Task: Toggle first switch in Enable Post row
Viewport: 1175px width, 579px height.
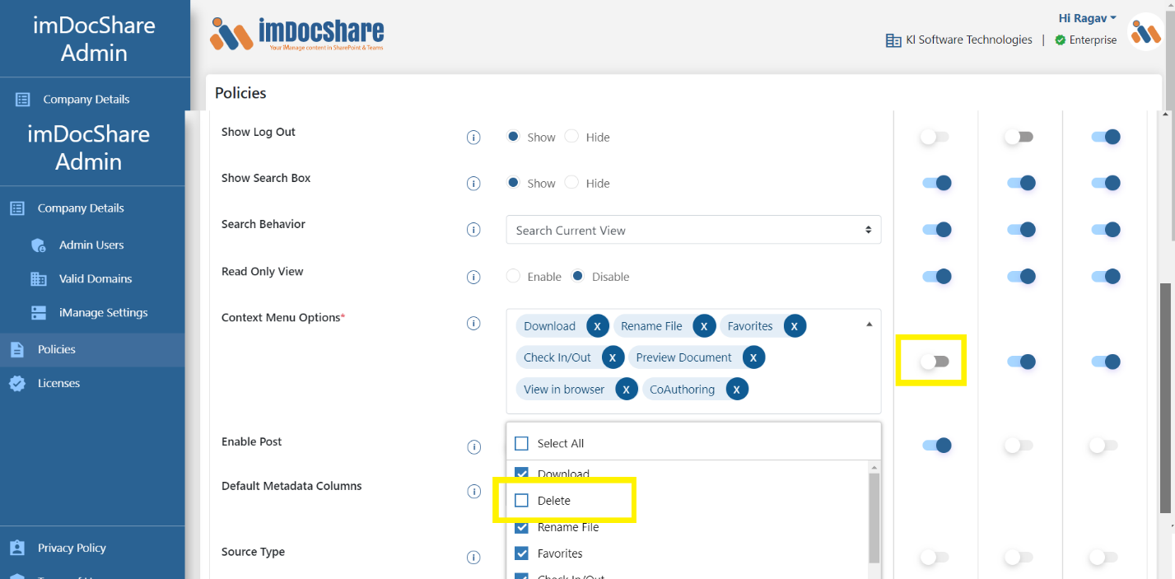Action: (937, 446)
